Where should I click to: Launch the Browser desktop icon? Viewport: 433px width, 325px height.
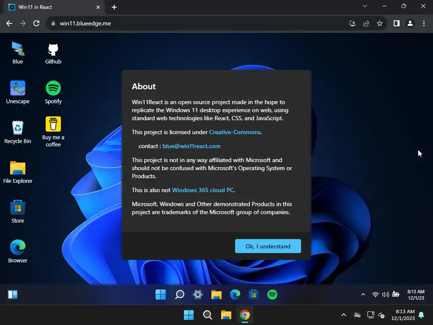pyautogui.click(x=18, y=251)
